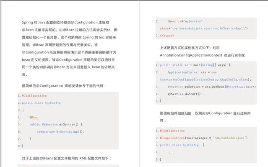Select code "AnnotationConfigApplicationContext(AppConfig.class);"

click(206, 80)
